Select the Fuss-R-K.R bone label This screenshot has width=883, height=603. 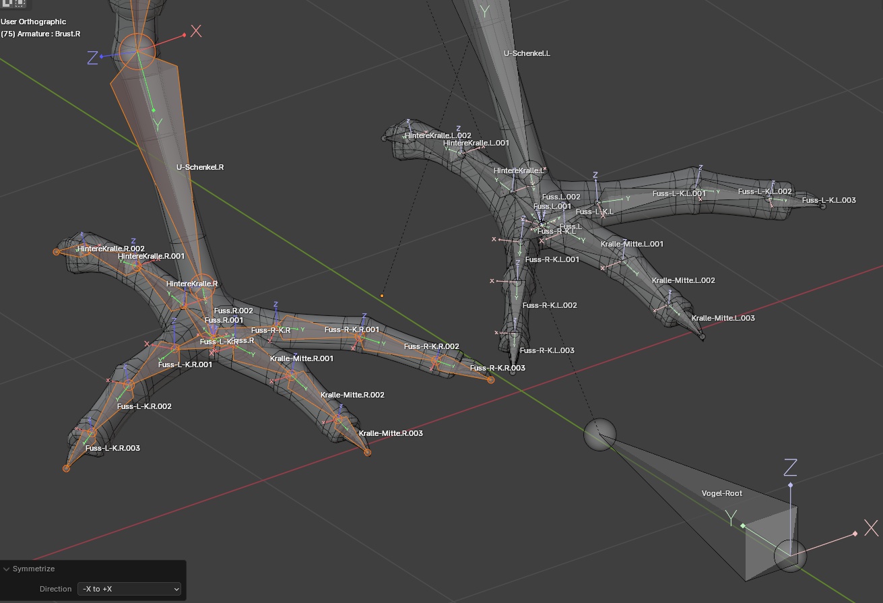[271, 330]
